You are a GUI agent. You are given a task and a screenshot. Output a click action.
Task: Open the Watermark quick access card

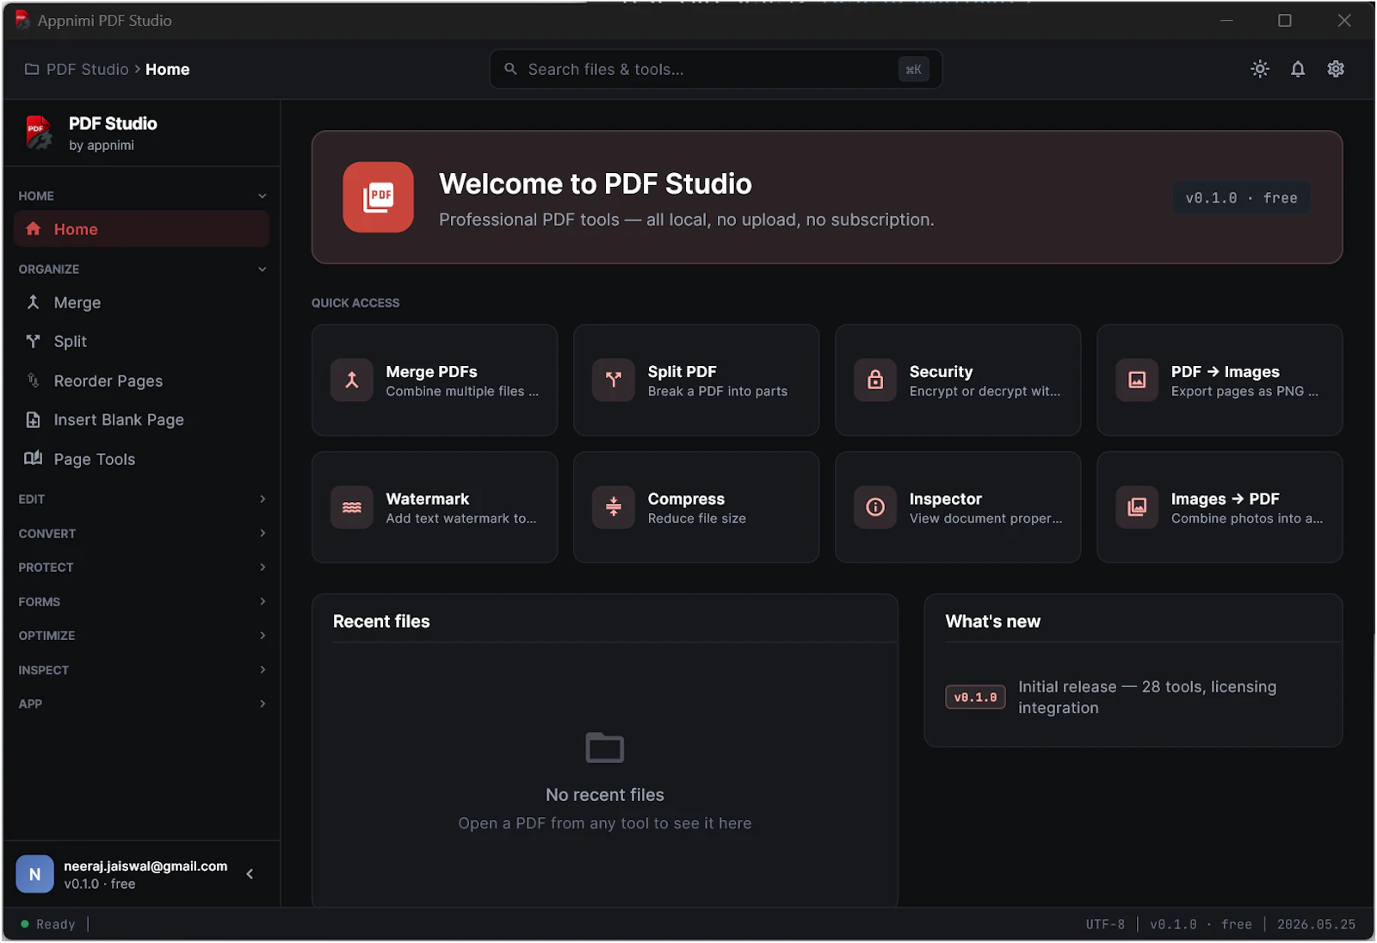tap(435, 507)
